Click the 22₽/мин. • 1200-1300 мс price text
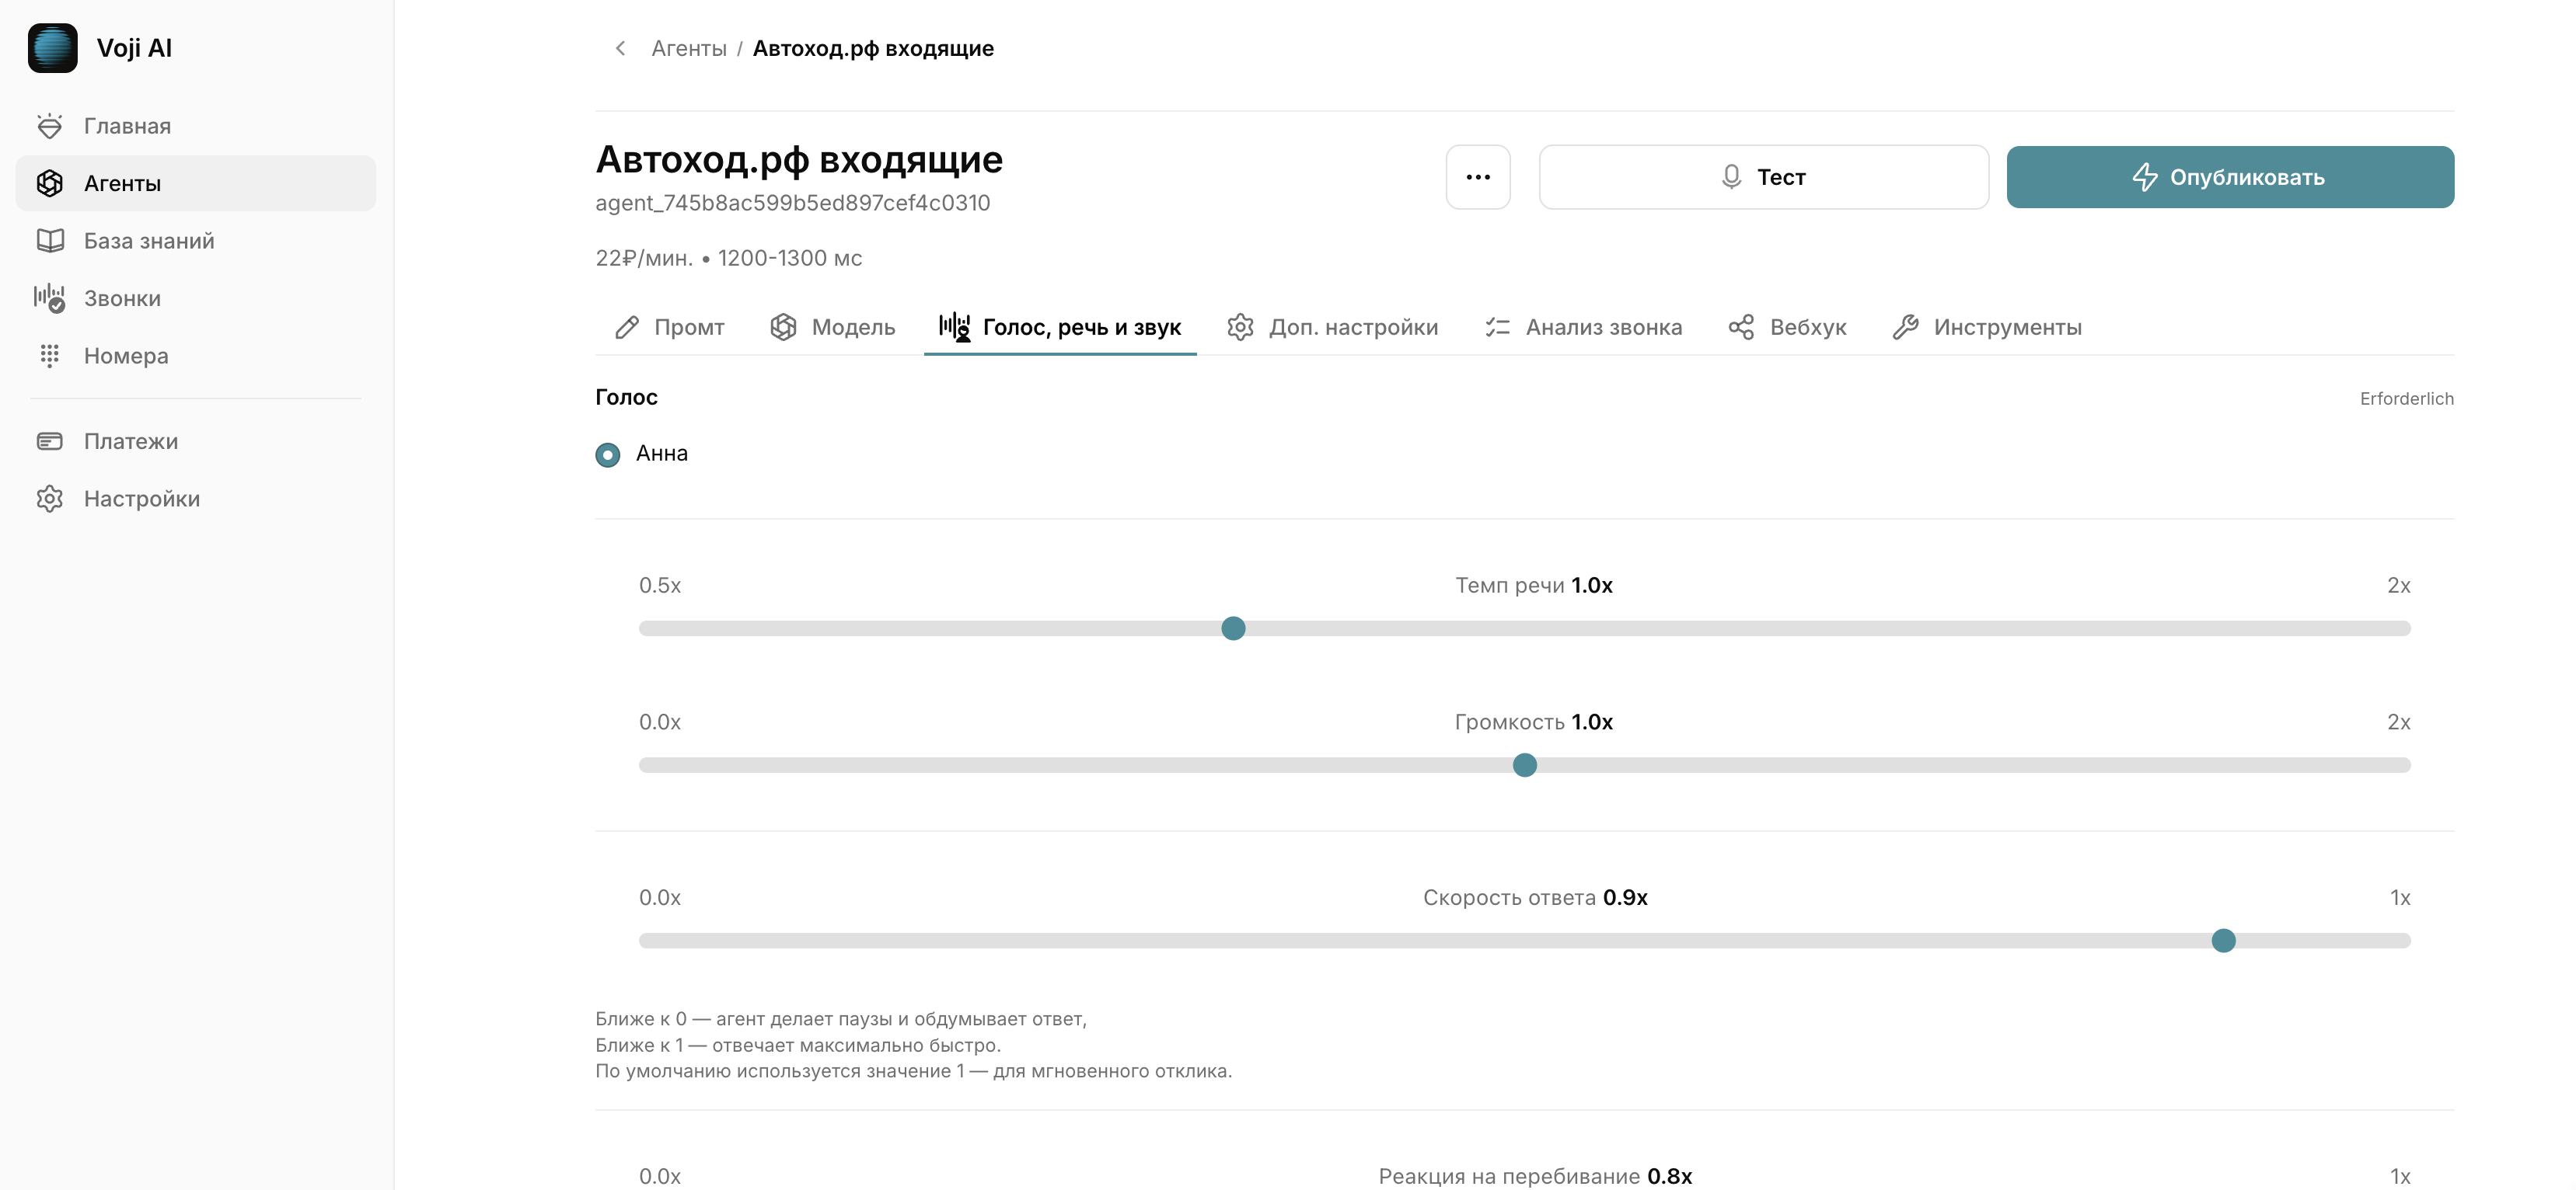 click(x=728, y=258)
